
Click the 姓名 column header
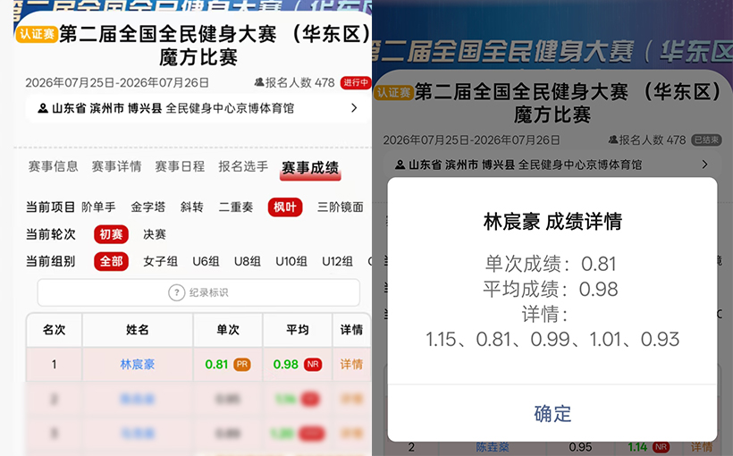pos(138,330)
